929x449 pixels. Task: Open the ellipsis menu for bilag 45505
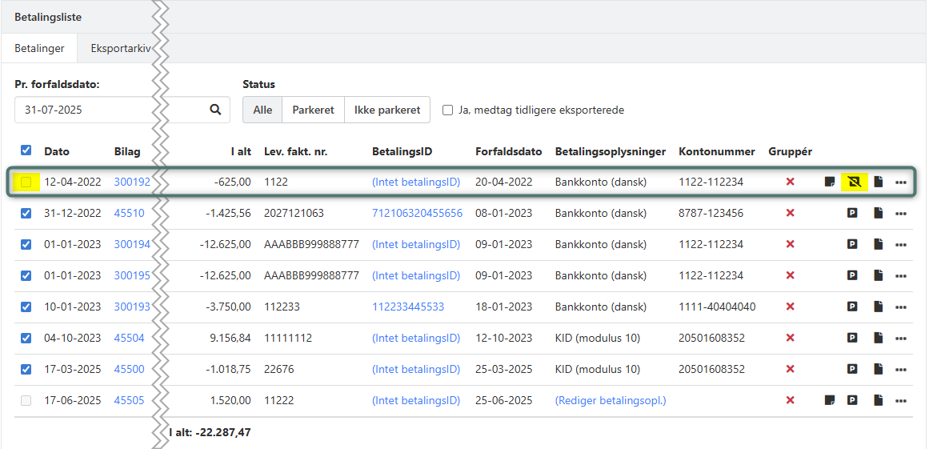(x=901, y=400)
